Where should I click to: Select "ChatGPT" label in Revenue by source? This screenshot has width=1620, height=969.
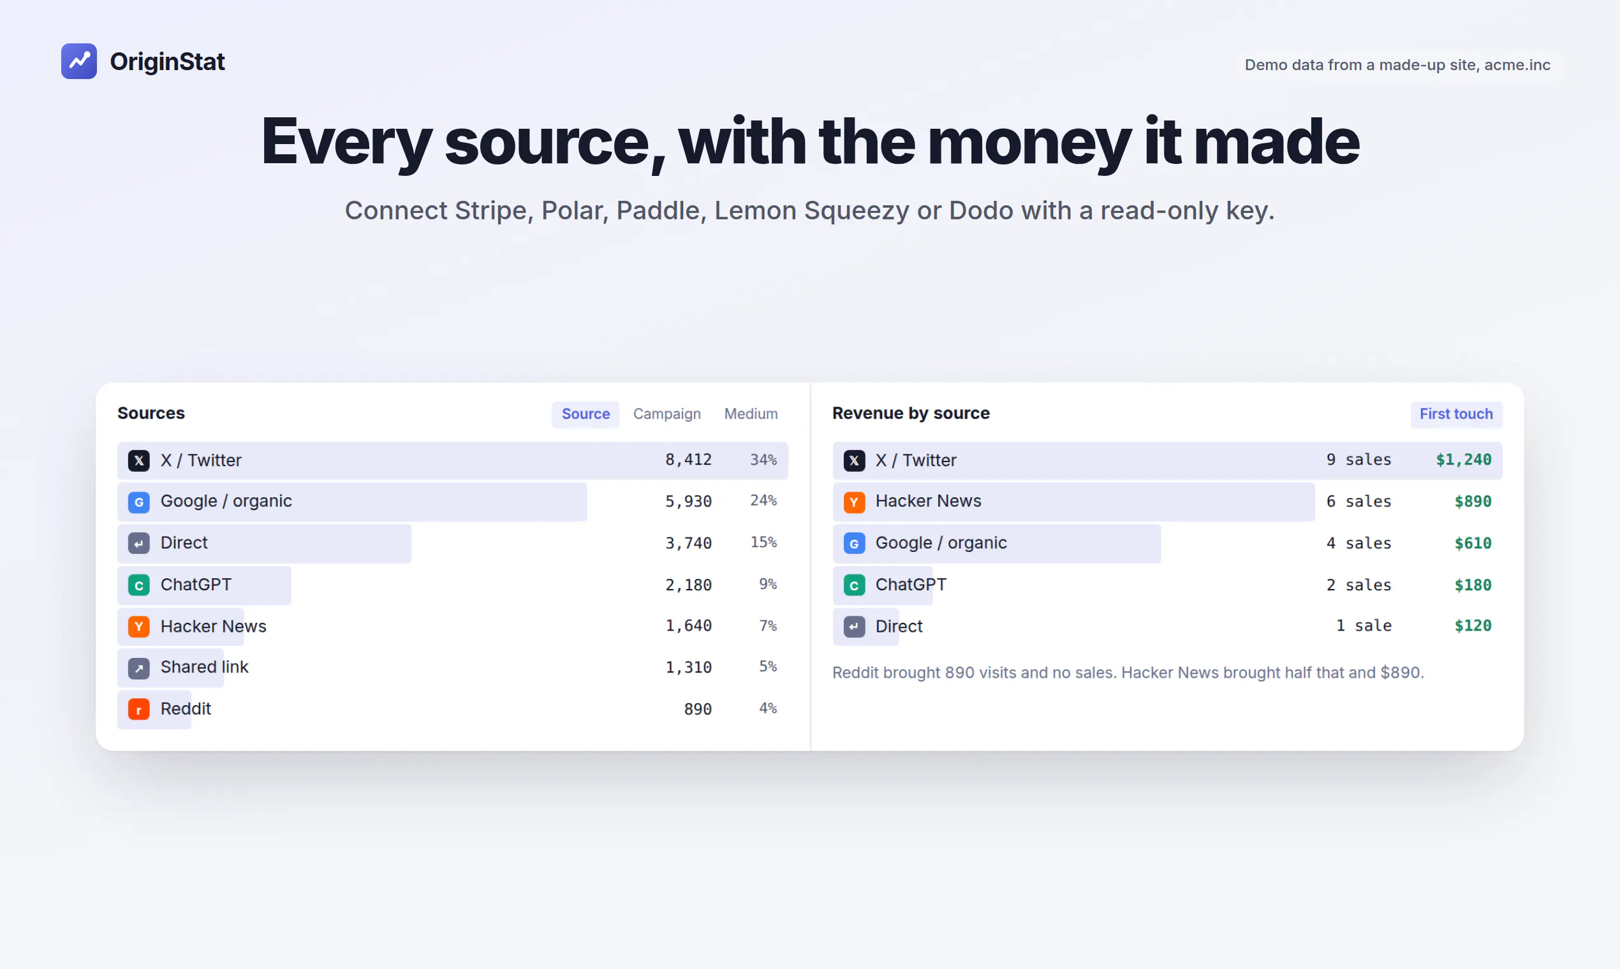[x=911, y=585]
